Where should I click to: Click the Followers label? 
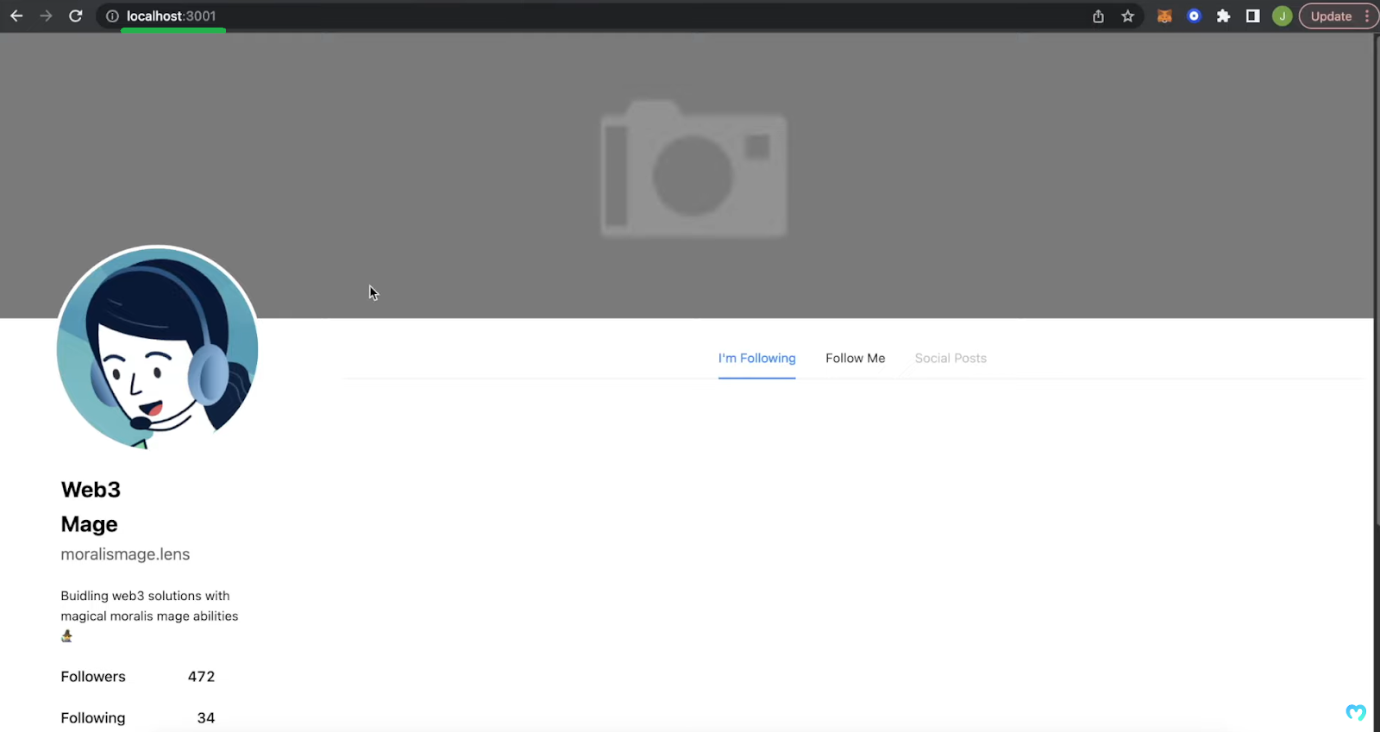pos(93,677)
